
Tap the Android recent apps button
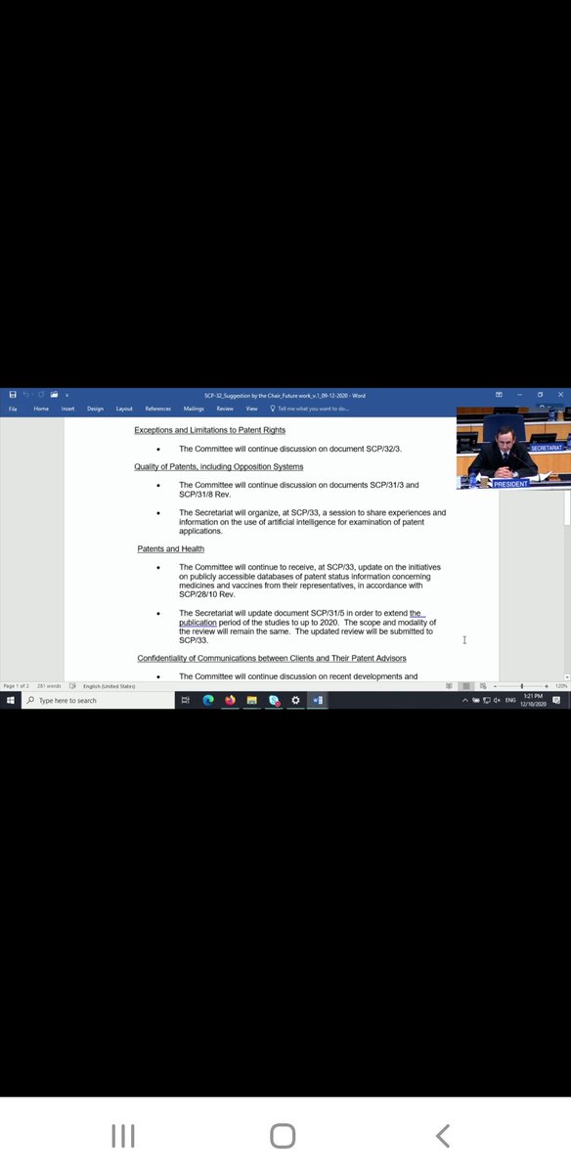122,1136
